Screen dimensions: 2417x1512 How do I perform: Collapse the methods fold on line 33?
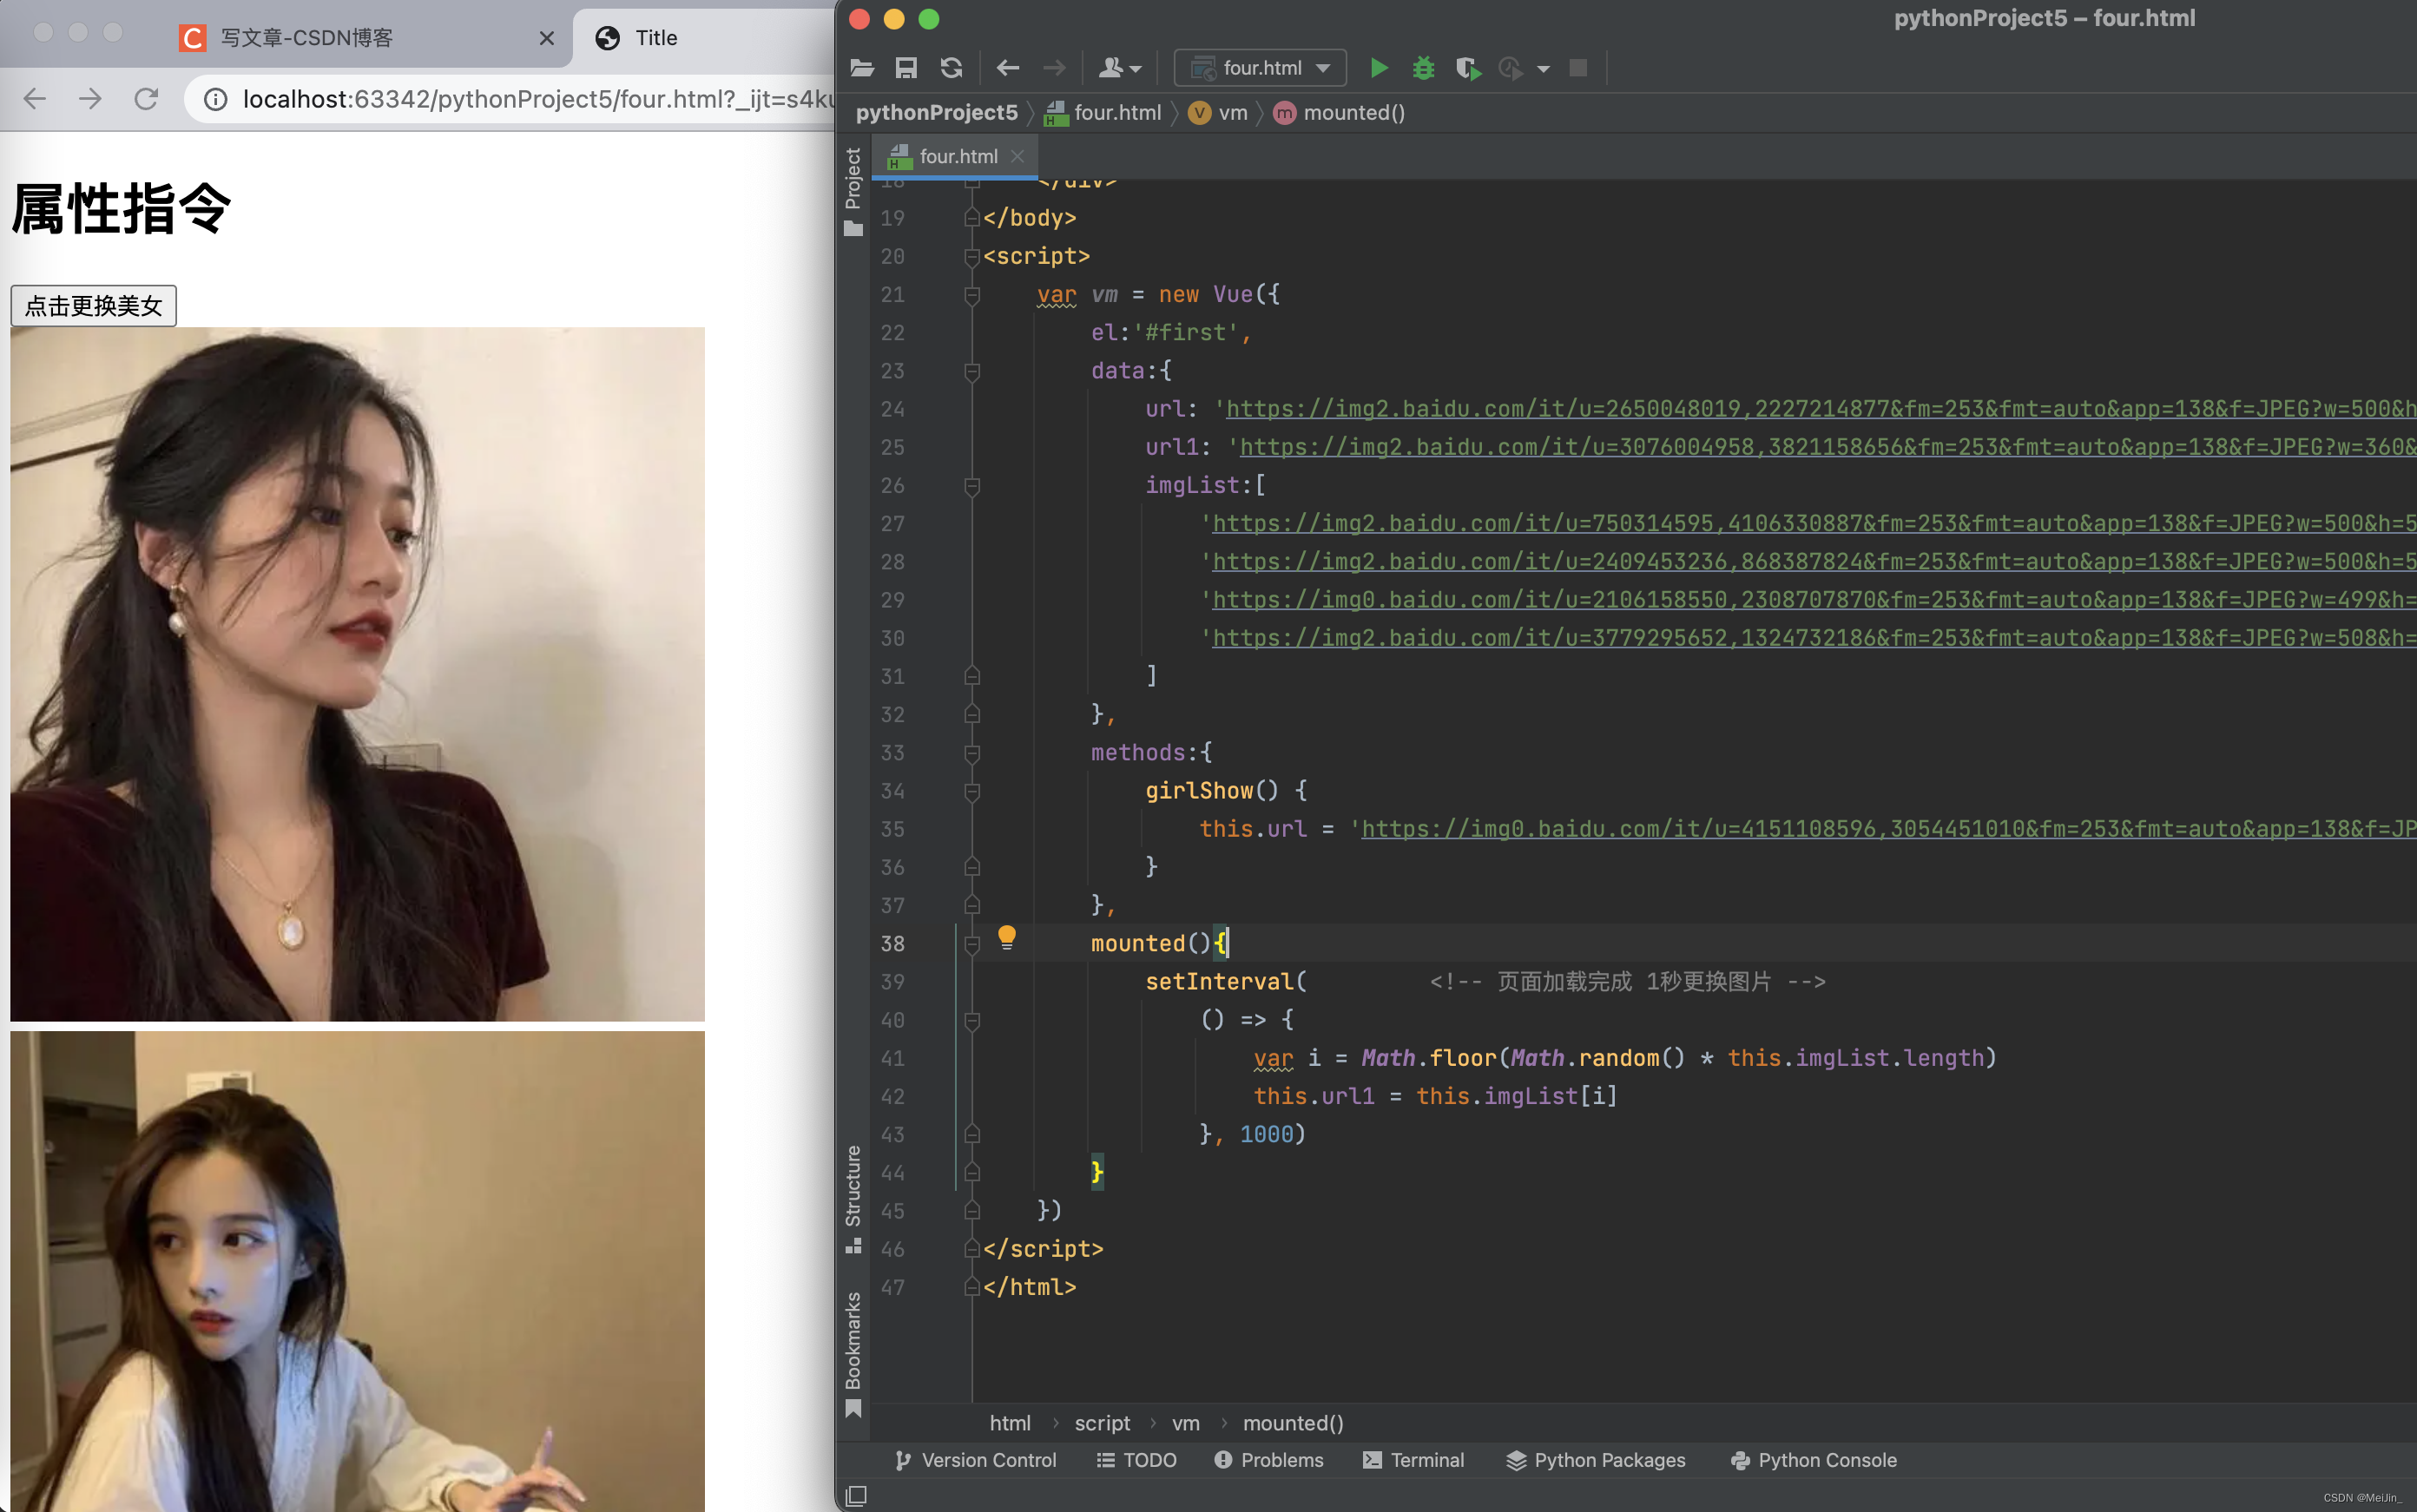pyautogui.click(x=971, y=753)
